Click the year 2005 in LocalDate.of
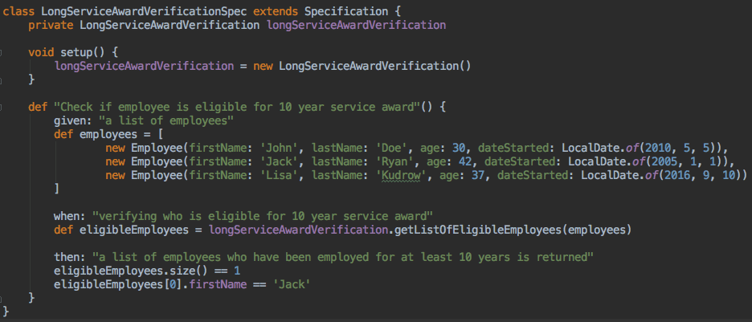Screen dimensions: 752x322 click(x=664, y=161)
